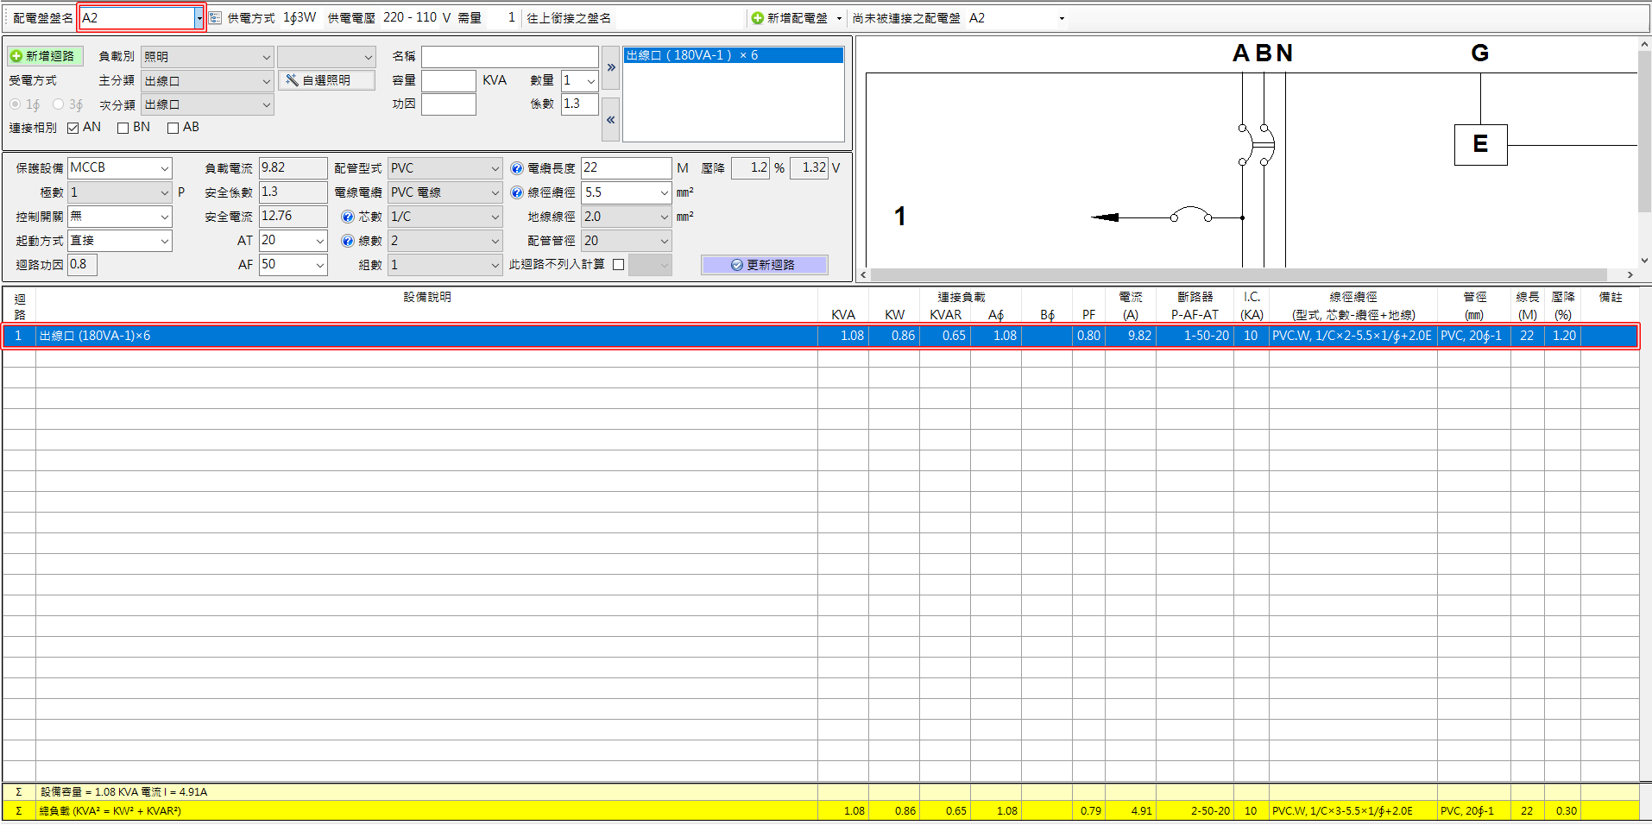Open the 配電盤盤名 A2 dropdown
This screenshot has height=825, width=1652.
199,18
